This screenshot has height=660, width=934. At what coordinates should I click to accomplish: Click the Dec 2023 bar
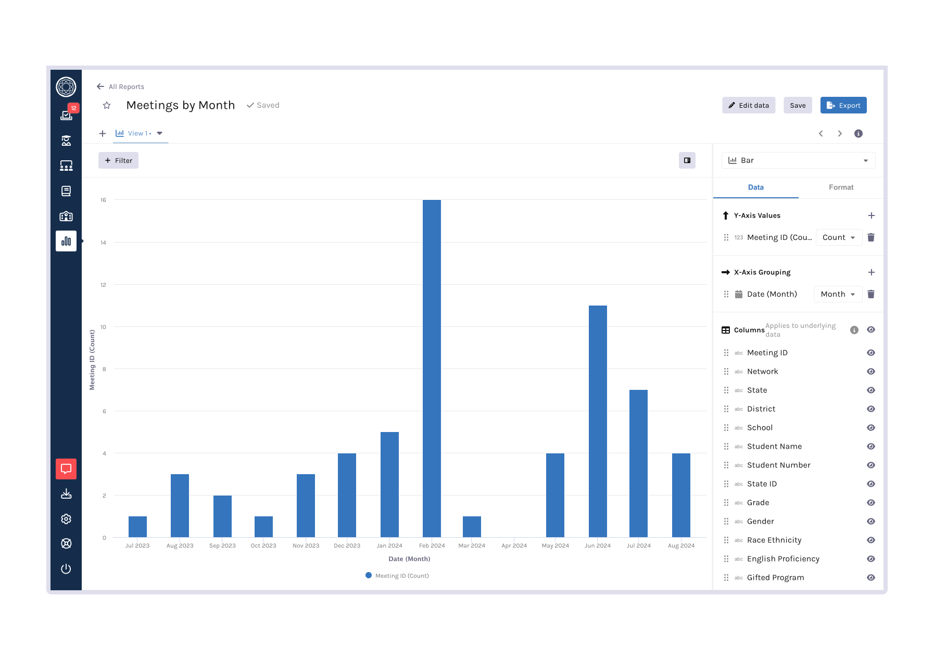(x=347, y=495)
